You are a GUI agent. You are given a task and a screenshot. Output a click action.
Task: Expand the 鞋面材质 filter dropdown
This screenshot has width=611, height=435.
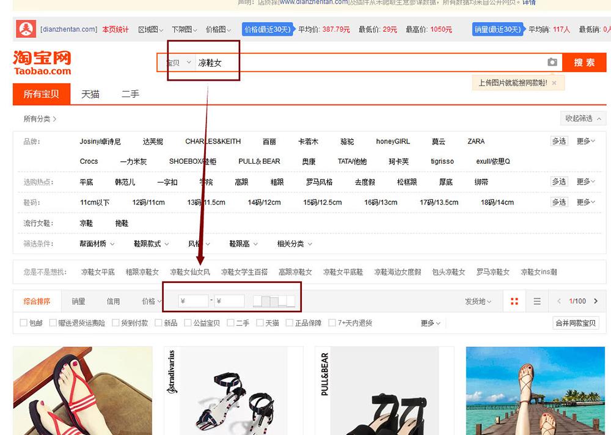click(x=97, y=244)
